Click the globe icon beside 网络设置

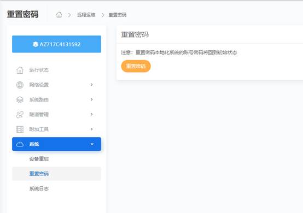click(x=20, y=85)
